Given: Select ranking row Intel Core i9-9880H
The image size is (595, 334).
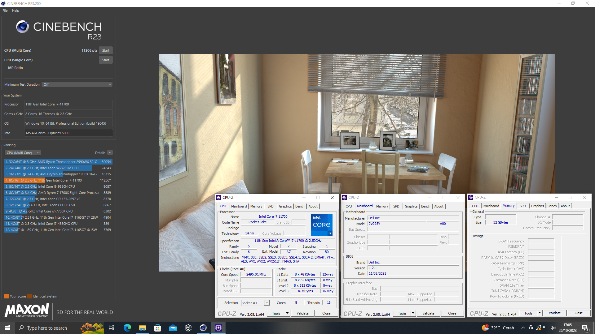Looking at the screenshot, I should 58,186.
